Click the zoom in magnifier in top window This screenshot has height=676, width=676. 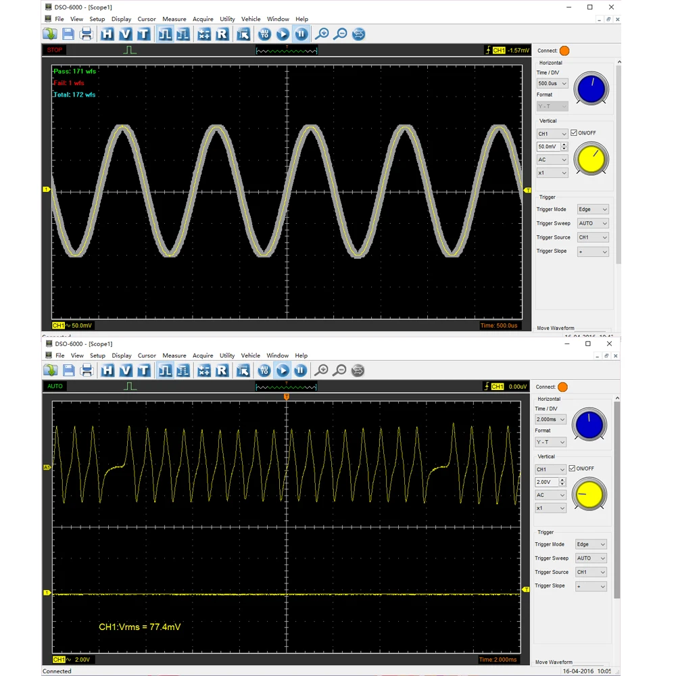coord(322,34)
